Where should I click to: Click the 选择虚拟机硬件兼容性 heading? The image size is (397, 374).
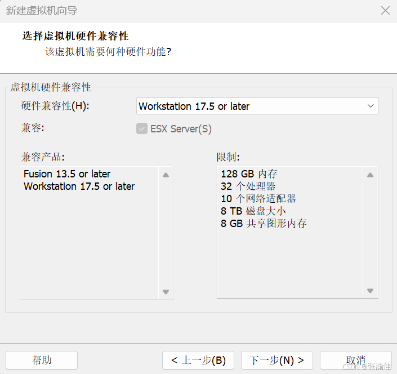[x=75, y=36]
